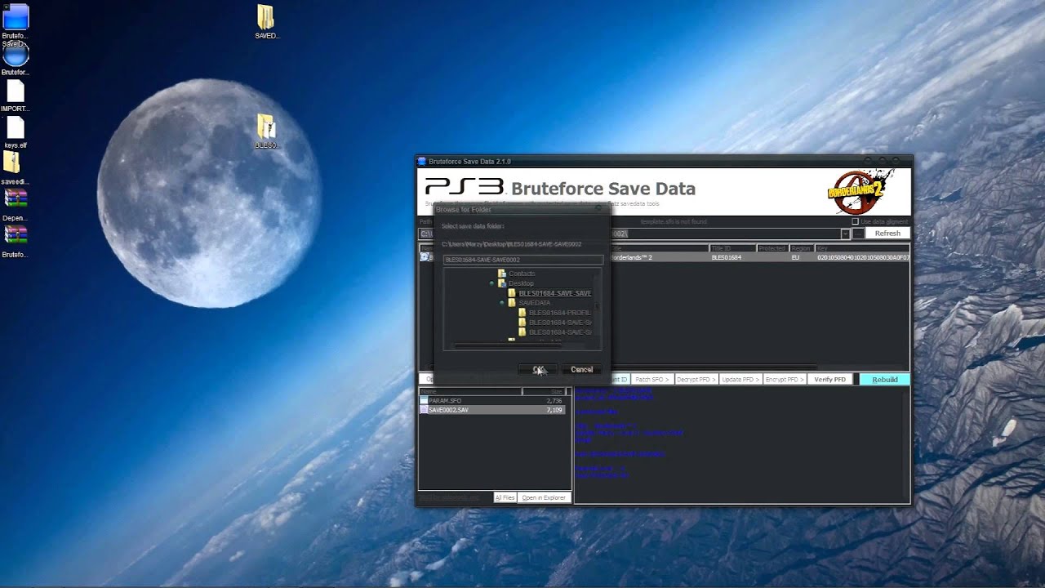This screenshot has height=588, width=1045.
Task: Click the Size column header in the file list
Action: point(544,392)
